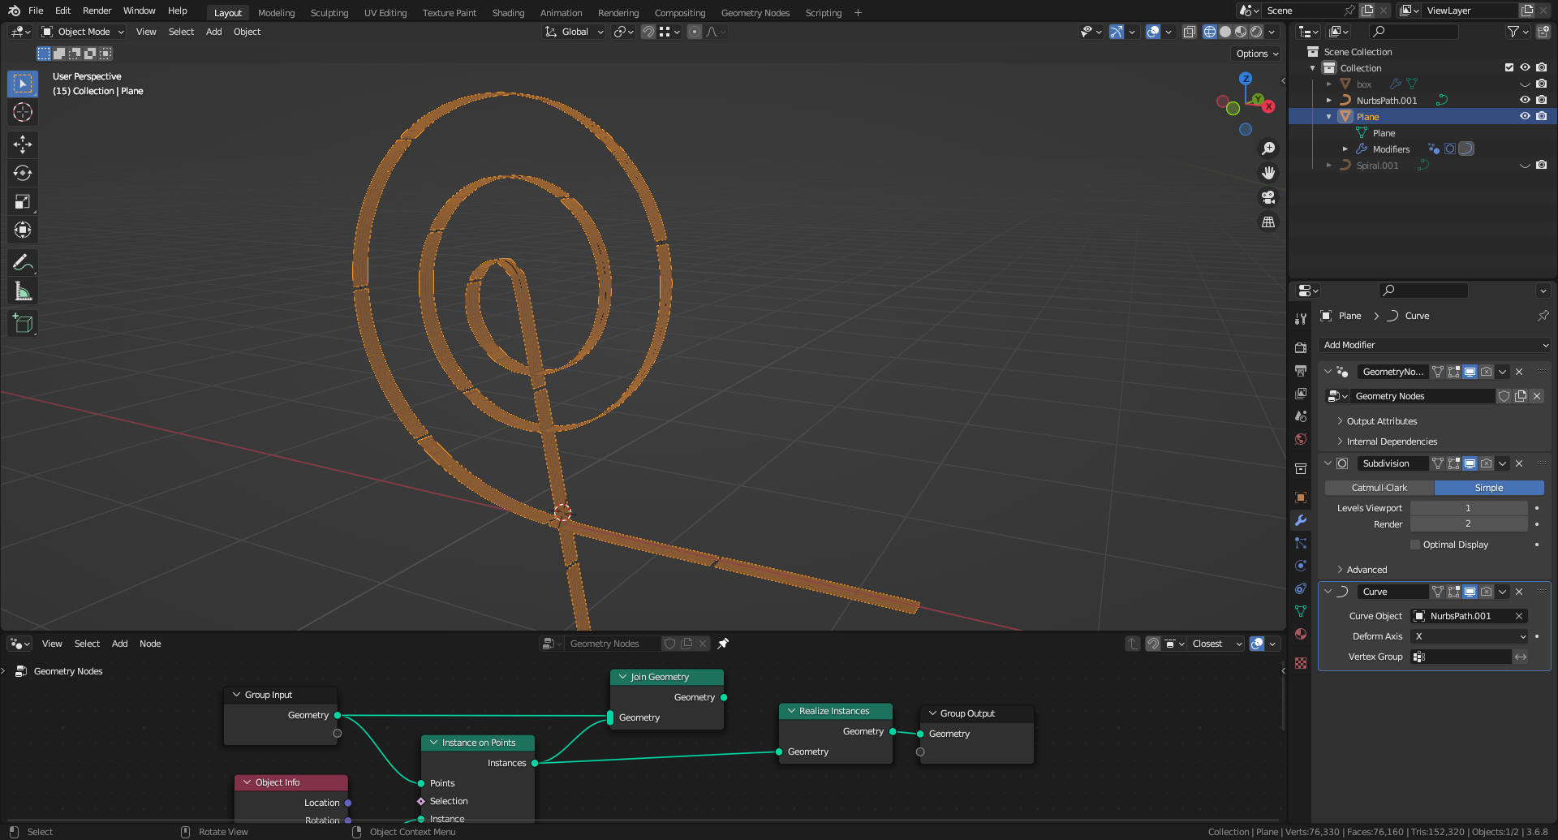Open the World properties tab
The height and width of the screenshot is (840, 1558).
point(1301,439)
